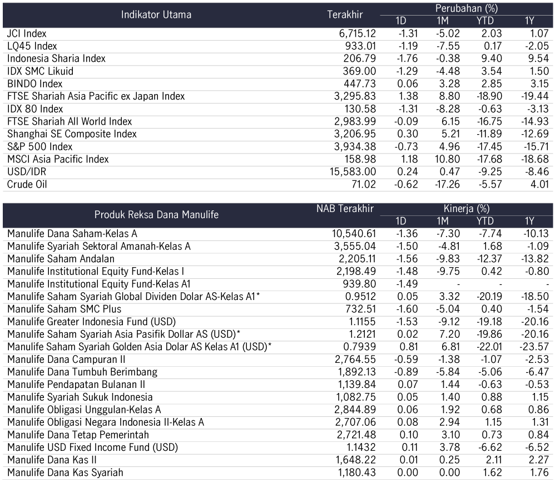Select Manulife Saham Andalan YTD -12.37

tap(489, 259)
